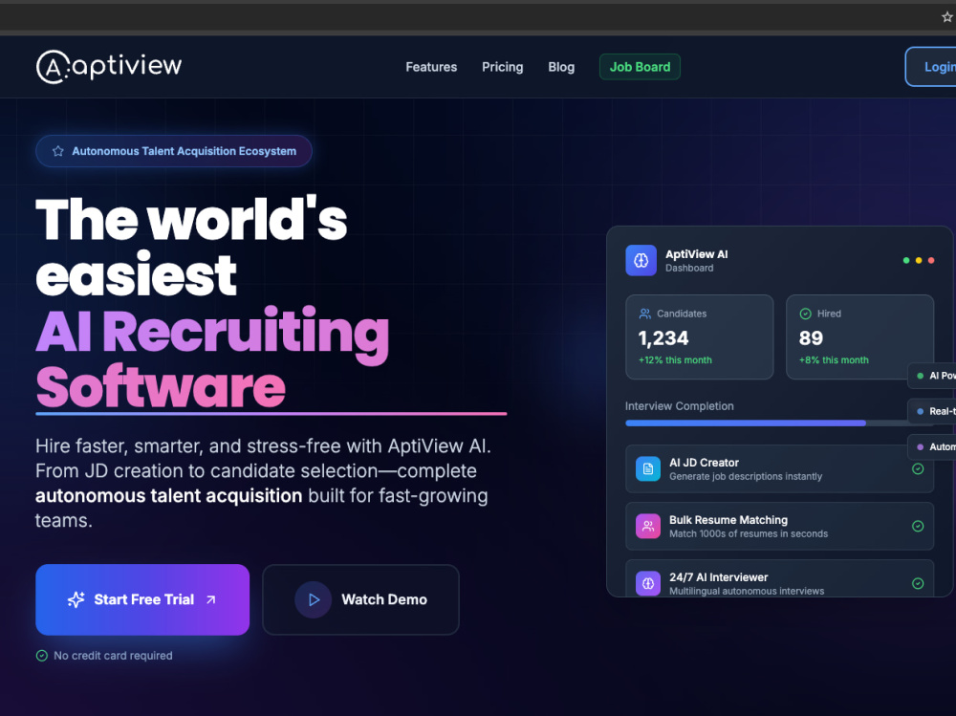
Task: Click the AI JD Creator document icon
Action: coord(647,469)
